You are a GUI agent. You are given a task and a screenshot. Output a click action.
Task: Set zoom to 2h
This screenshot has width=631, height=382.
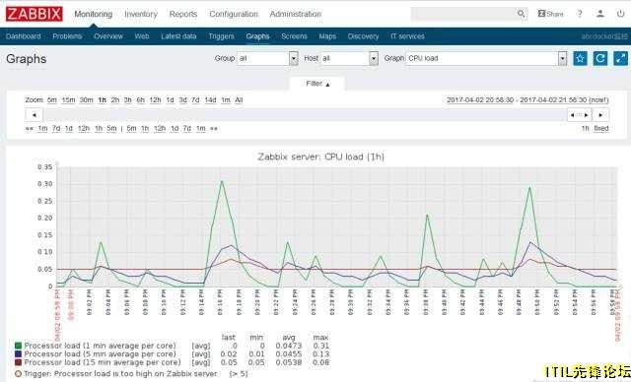pyautogui.click(x=115, y=100)
